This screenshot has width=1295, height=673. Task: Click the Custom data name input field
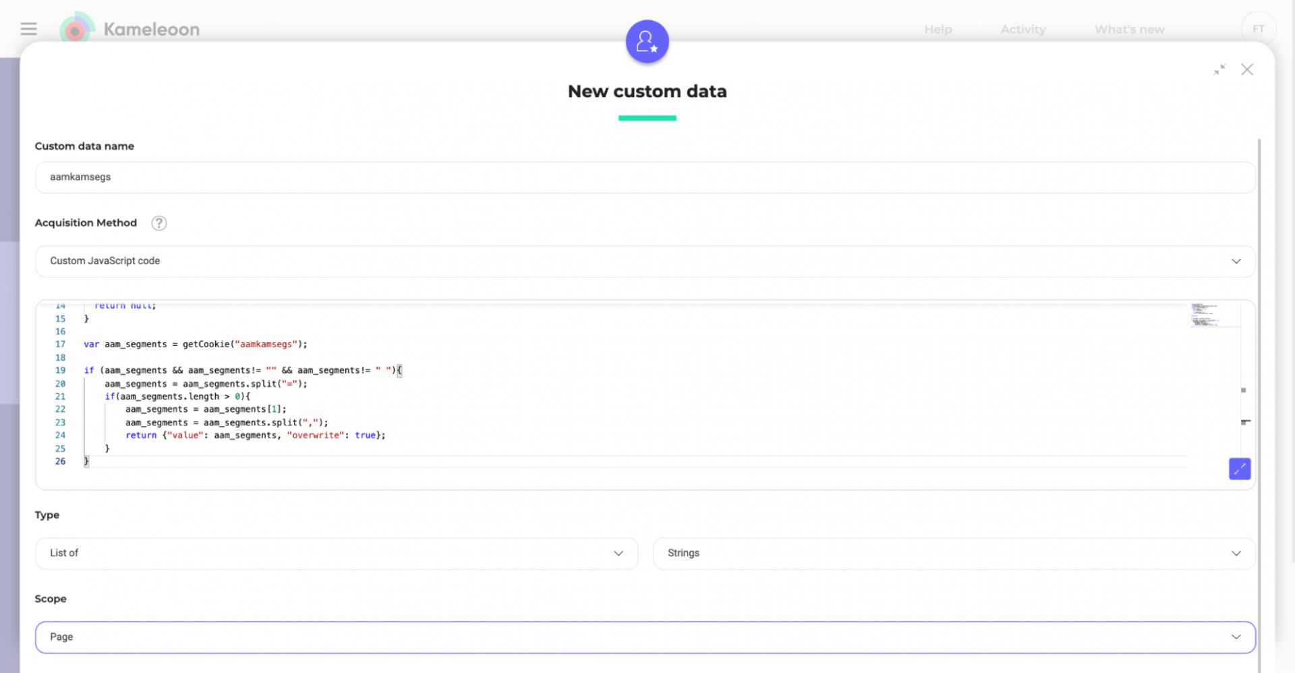point(644,177)
